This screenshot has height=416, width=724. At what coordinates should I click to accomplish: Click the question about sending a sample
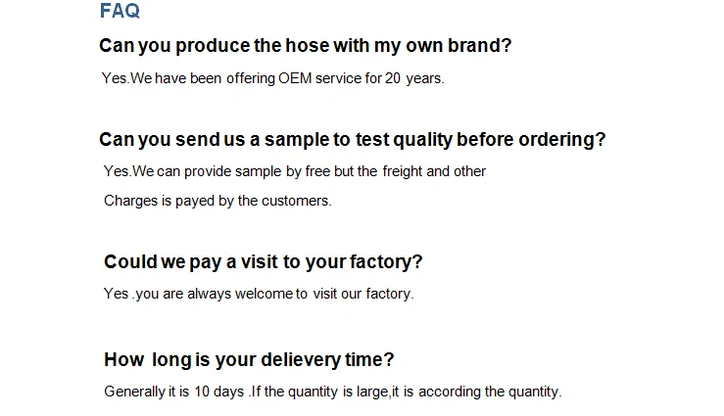(x=353, y=139)
